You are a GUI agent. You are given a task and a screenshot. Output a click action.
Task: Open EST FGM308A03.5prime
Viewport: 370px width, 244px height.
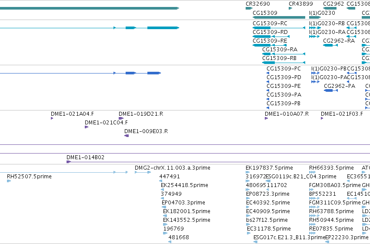[335, 185]
